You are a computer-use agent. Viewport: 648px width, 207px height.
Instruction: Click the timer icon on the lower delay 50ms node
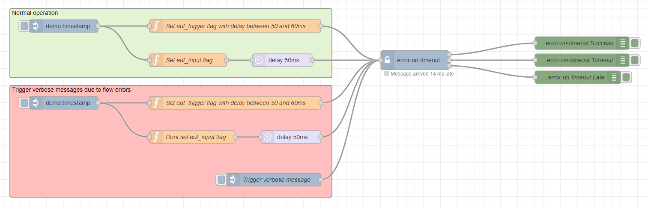tap(268, 137)
